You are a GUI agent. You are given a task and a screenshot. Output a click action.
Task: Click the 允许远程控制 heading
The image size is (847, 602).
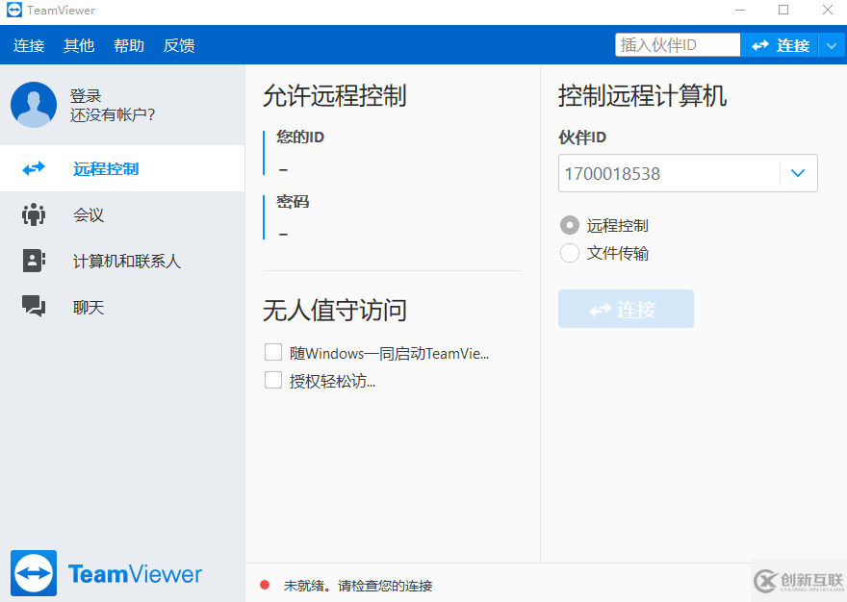pos(335,95)
